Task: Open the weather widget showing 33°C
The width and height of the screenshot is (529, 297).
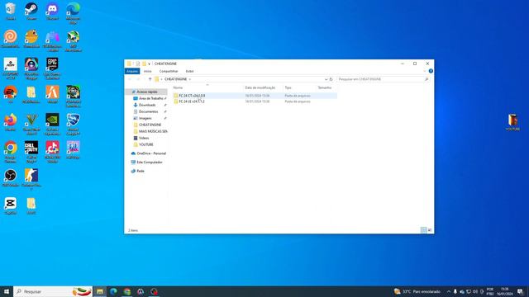Action: coord(417,291)
